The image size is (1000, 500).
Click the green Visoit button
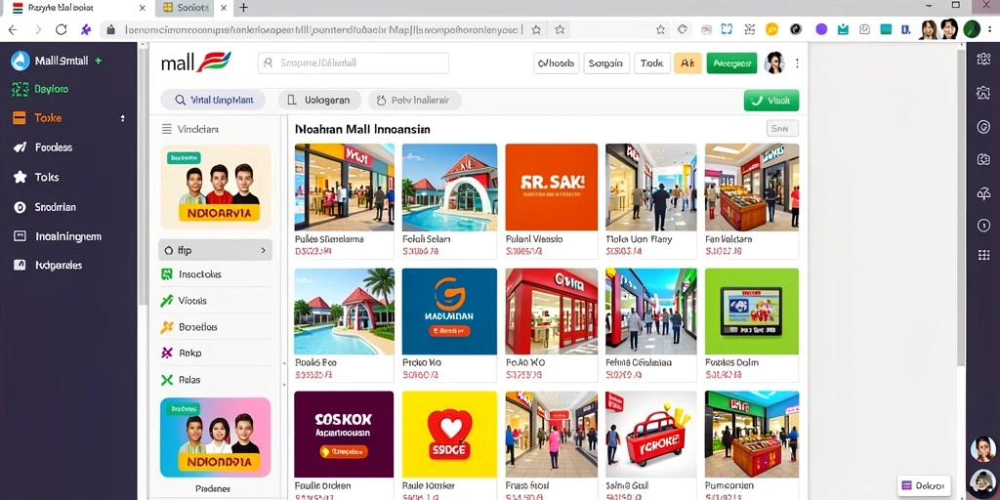coord(771,101)
